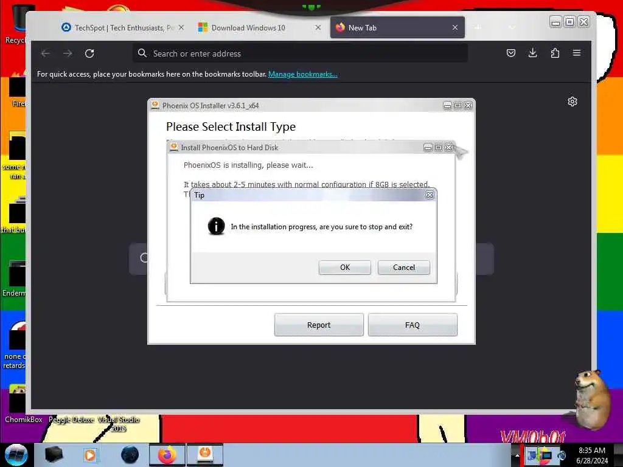Close the TechSpot tab
623x467 pixels.
pos(181,28)
